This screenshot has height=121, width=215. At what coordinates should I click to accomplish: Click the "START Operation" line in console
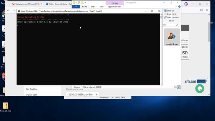[x=44, y=22]
